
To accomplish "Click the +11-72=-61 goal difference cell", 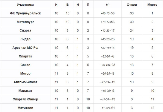I will coord(108,108).
